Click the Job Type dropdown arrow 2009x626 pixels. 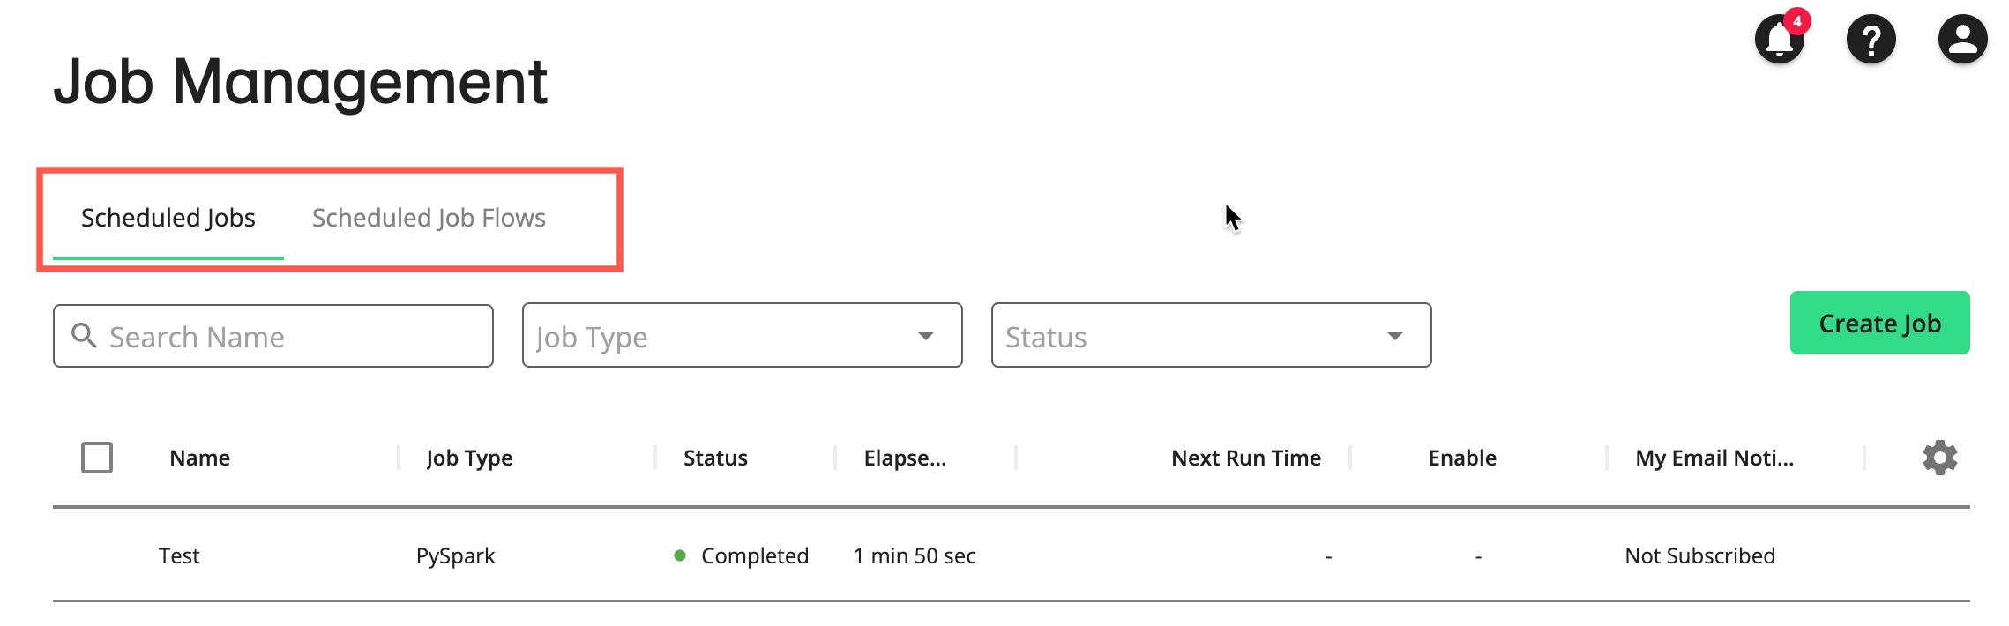click(925, 336)
